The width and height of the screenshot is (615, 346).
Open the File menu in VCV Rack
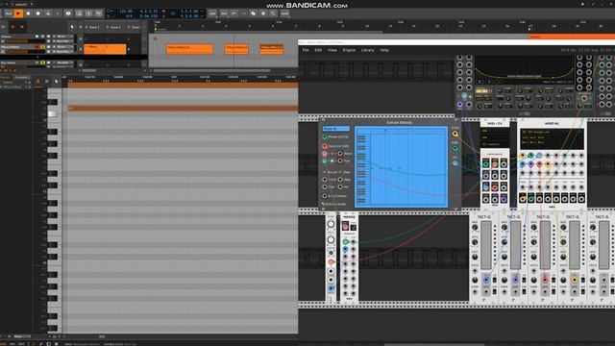pyautogui.click(x=306, y=50)
